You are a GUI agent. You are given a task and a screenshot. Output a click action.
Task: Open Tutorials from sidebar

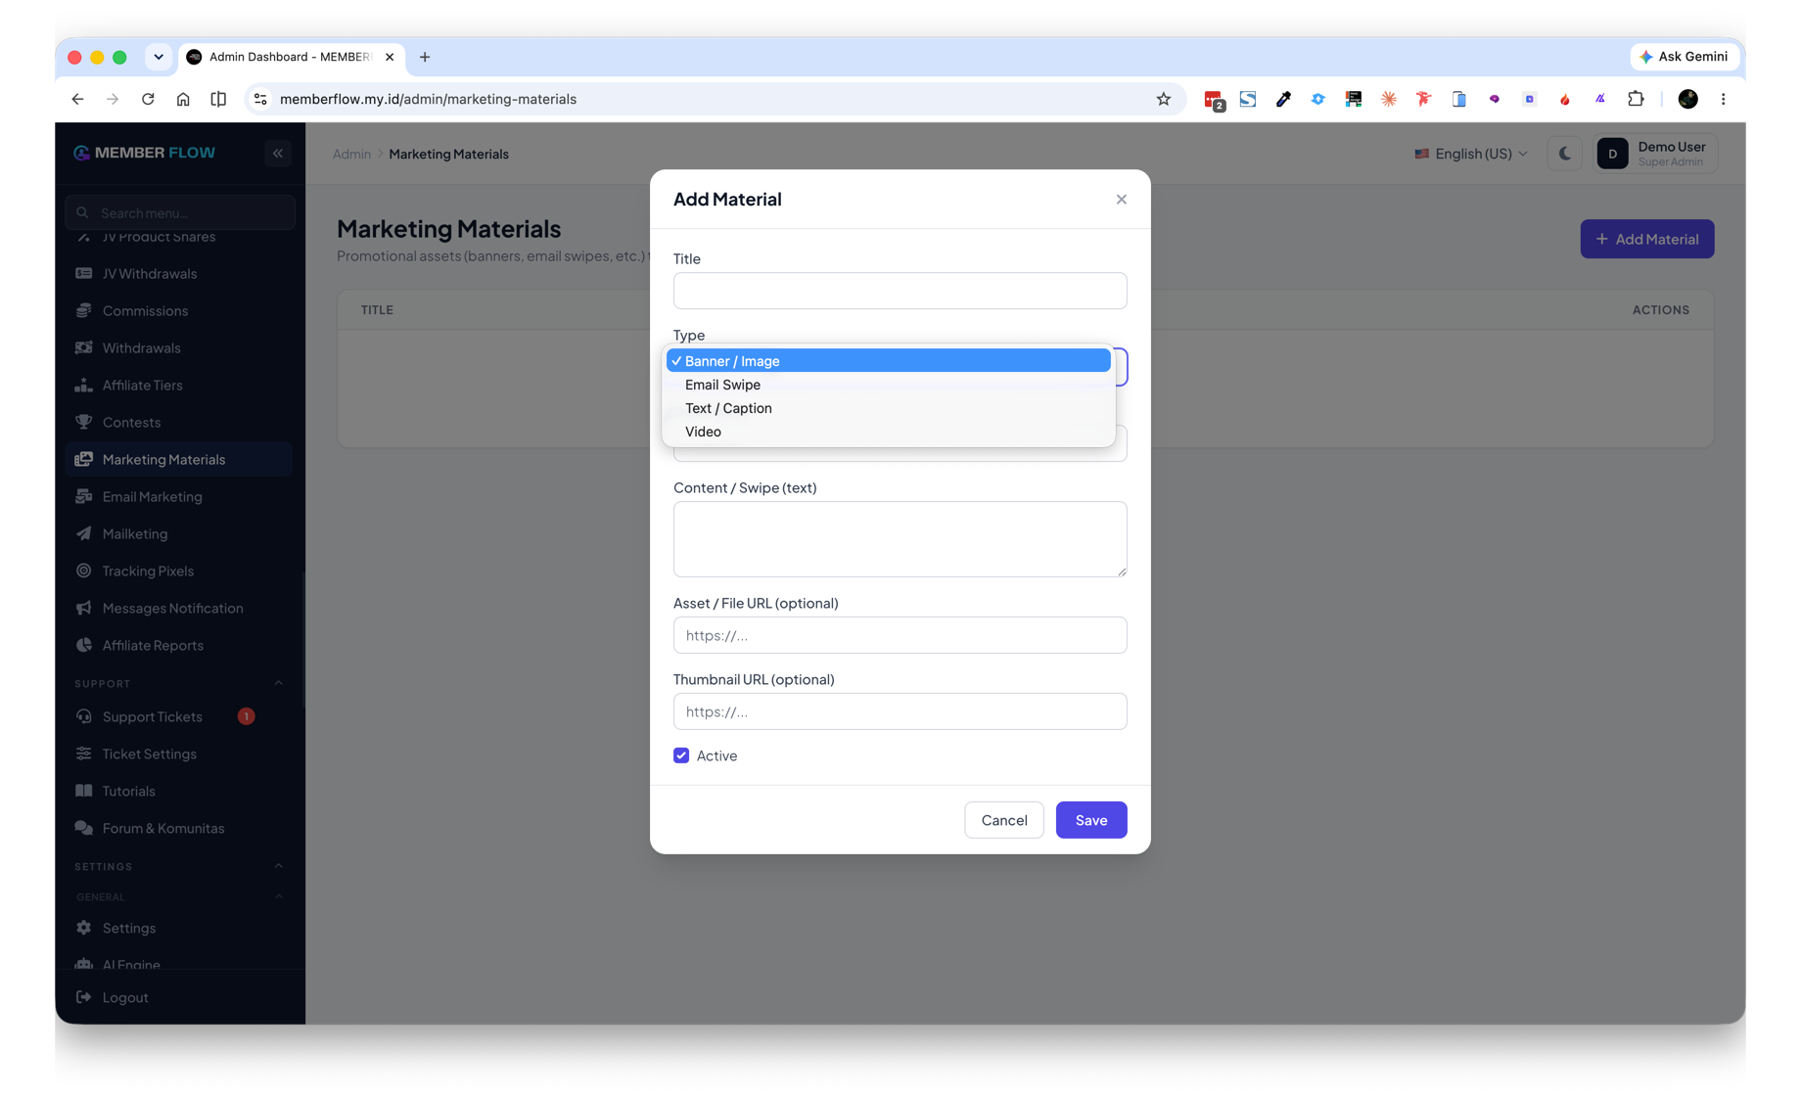[178, 791]
